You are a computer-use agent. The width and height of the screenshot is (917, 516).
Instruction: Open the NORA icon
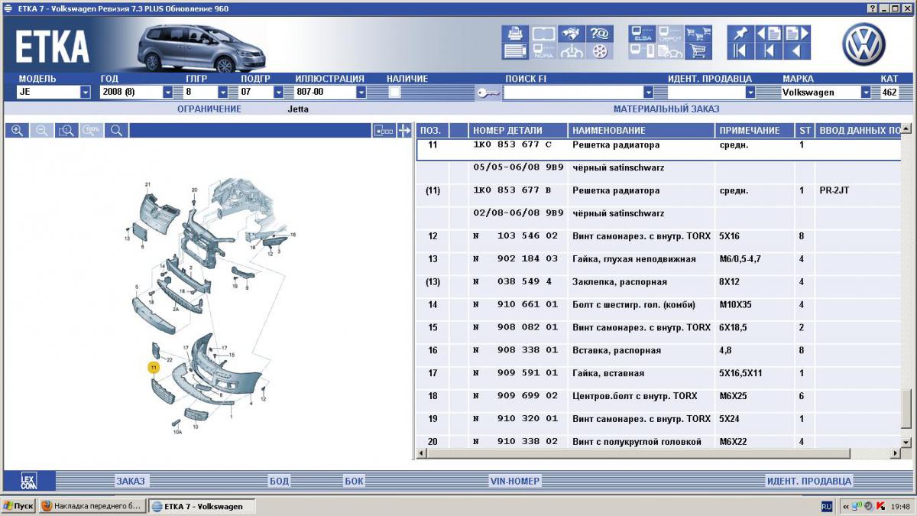point(543,51)
